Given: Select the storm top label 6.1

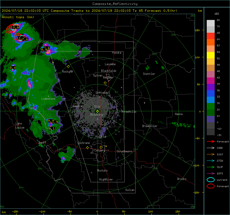Looking at the screenshot, I should click(x=52, y=129).
